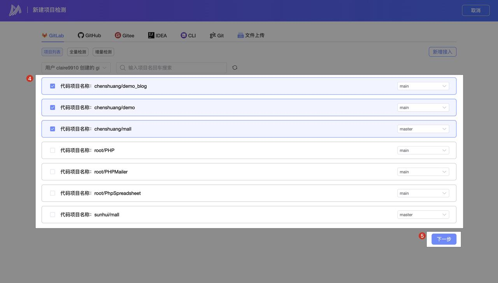The image size is (498, 283).
Task: Check the sunhui/mall project checkbox
Action: (x=53, y=215)
